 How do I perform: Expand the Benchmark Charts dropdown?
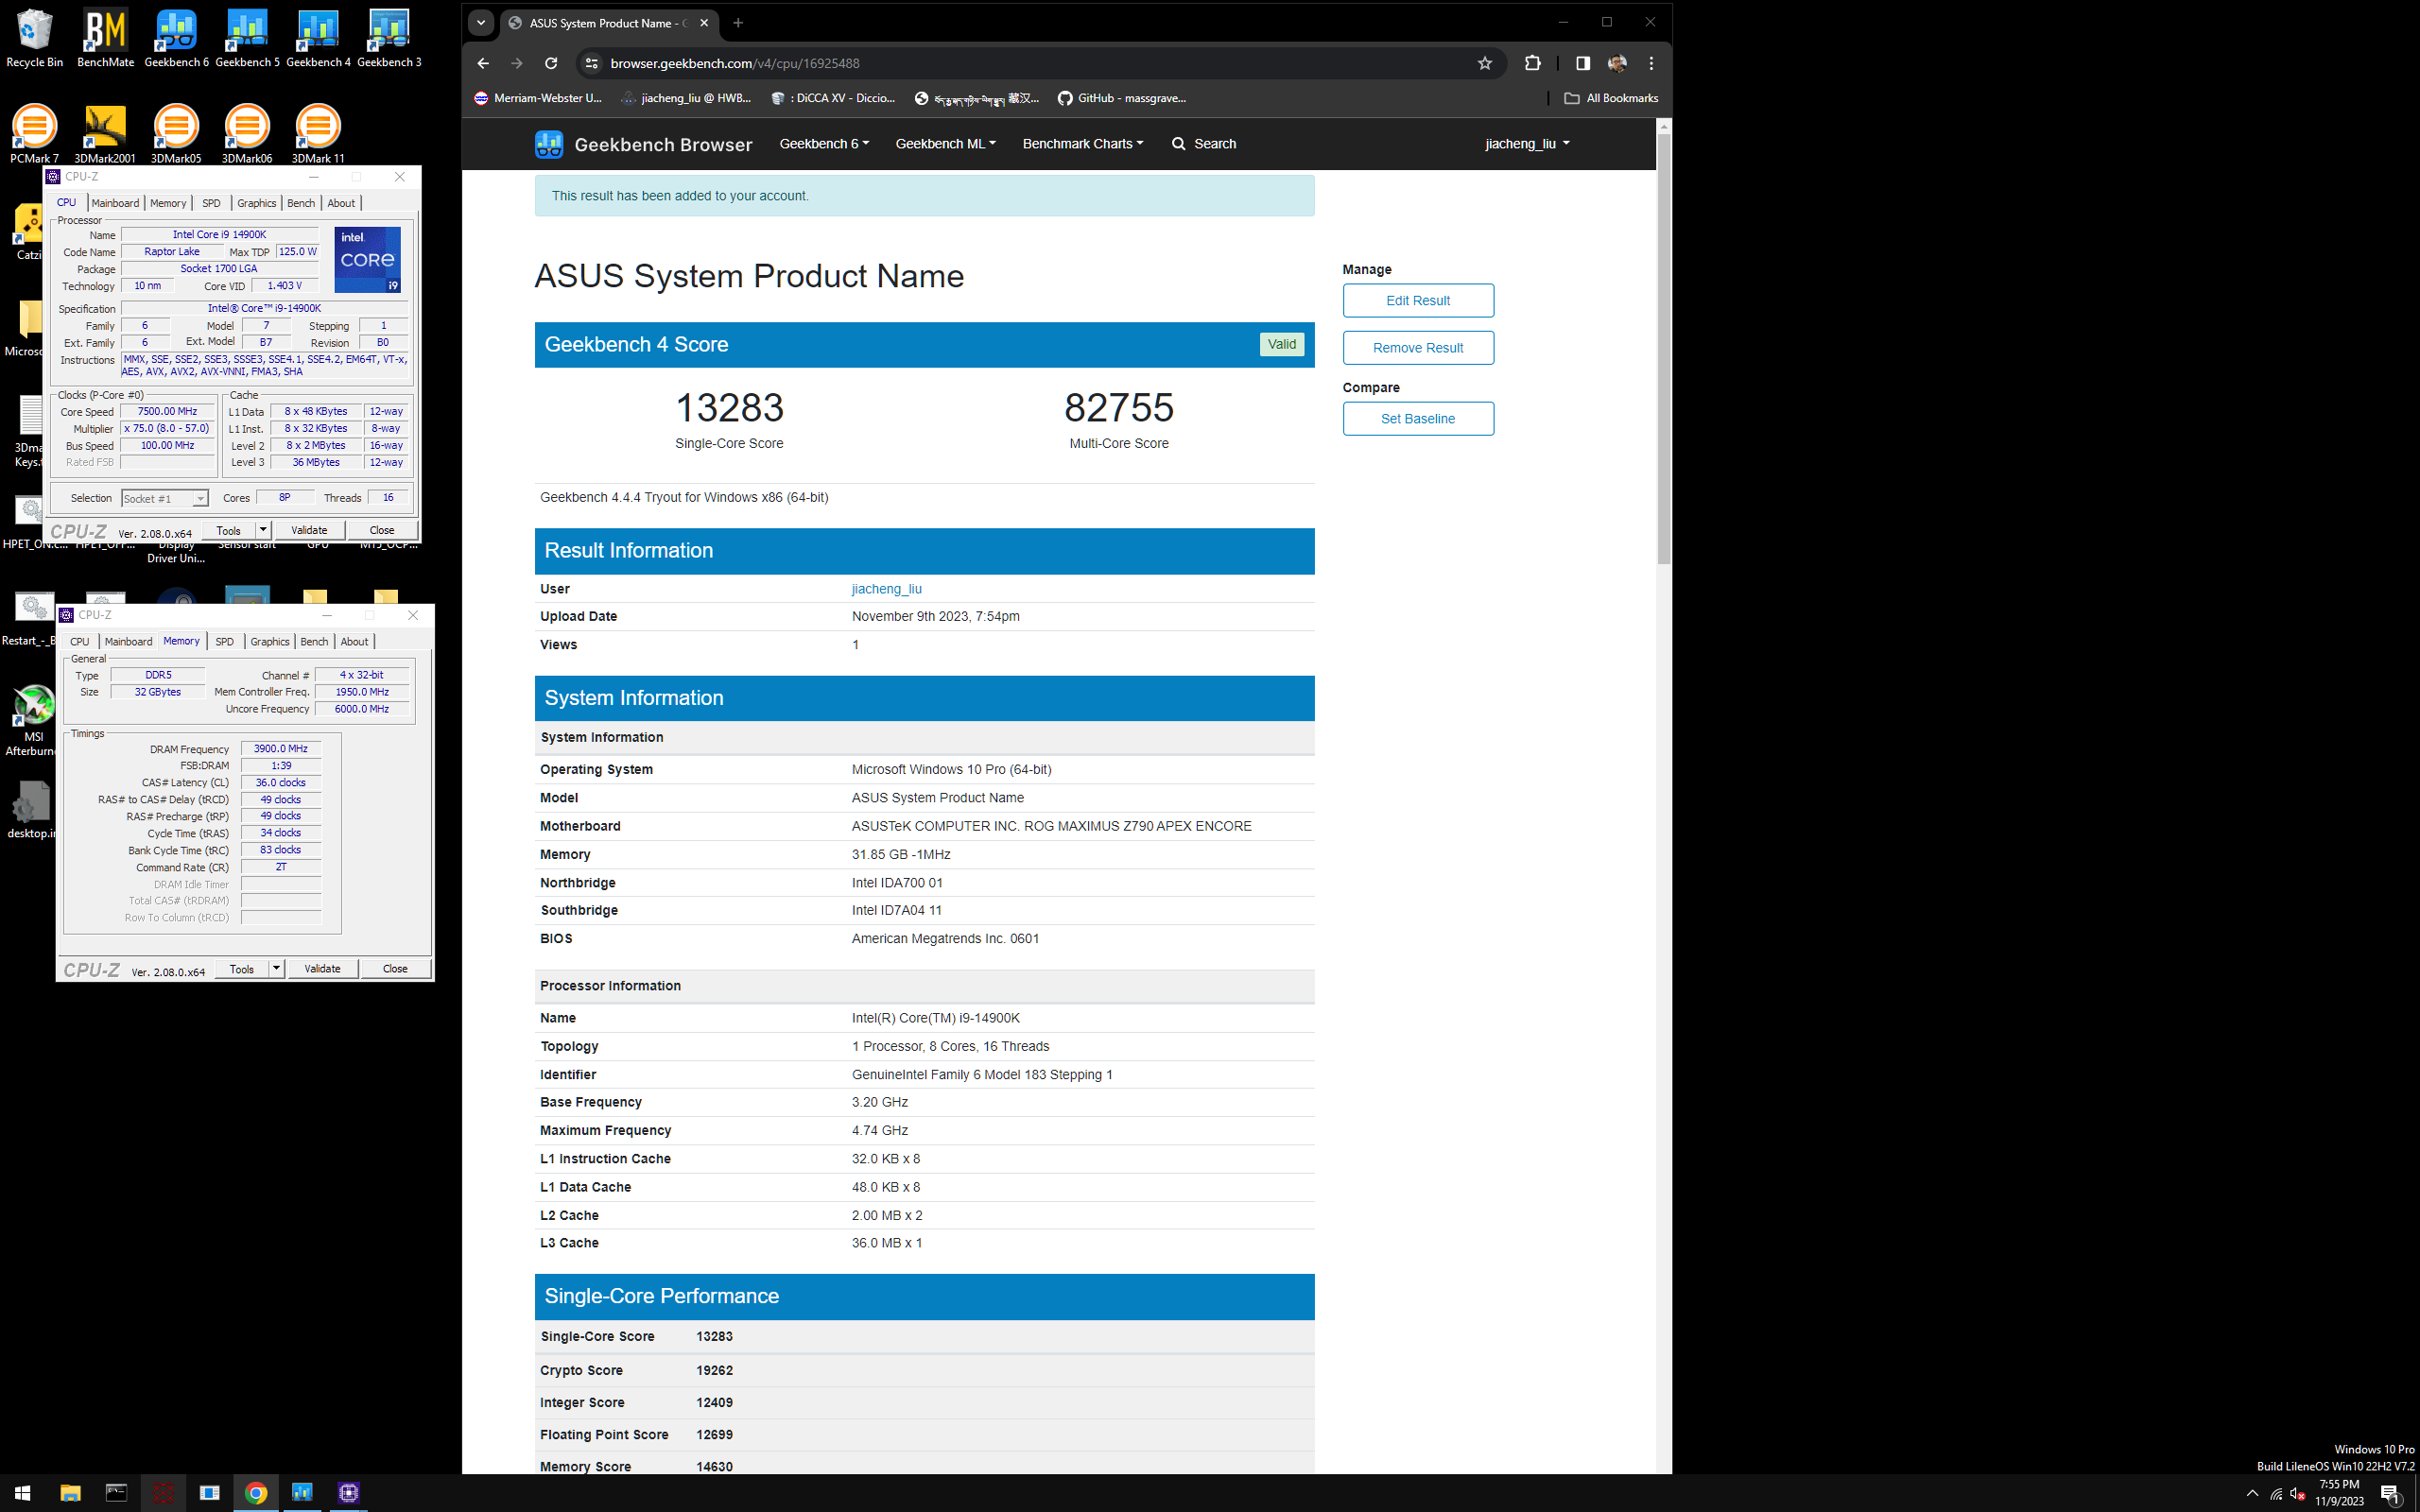tap(1082, 144)
